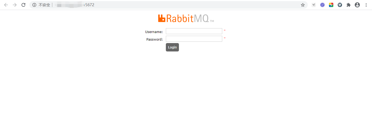Focus the Username input field
The image size is (372, 117).
point(194,31)
